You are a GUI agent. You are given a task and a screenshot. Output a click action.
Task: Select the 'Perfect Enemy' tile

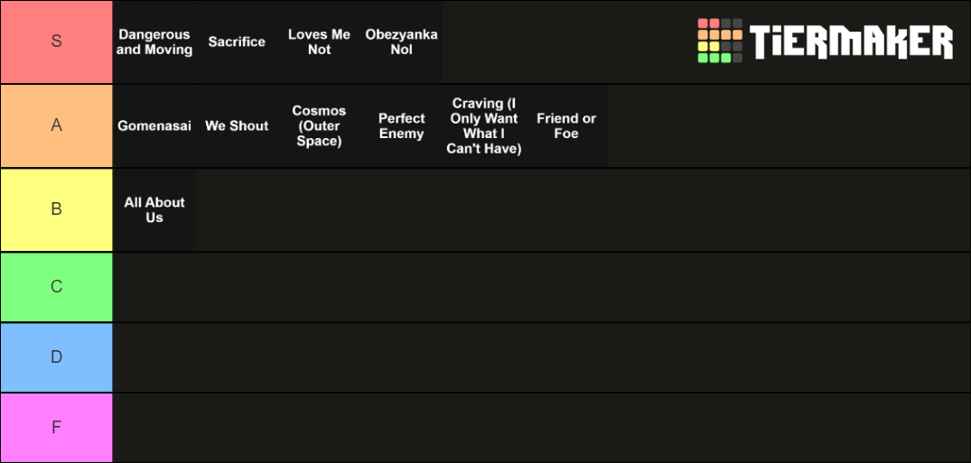coord(401,126)
